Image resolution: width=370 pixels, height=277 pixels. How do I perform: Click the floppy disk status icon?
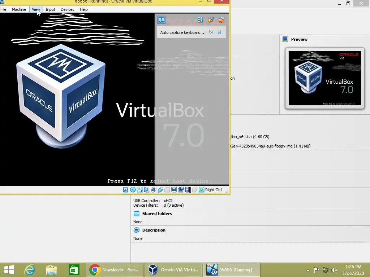coord(139,190)
